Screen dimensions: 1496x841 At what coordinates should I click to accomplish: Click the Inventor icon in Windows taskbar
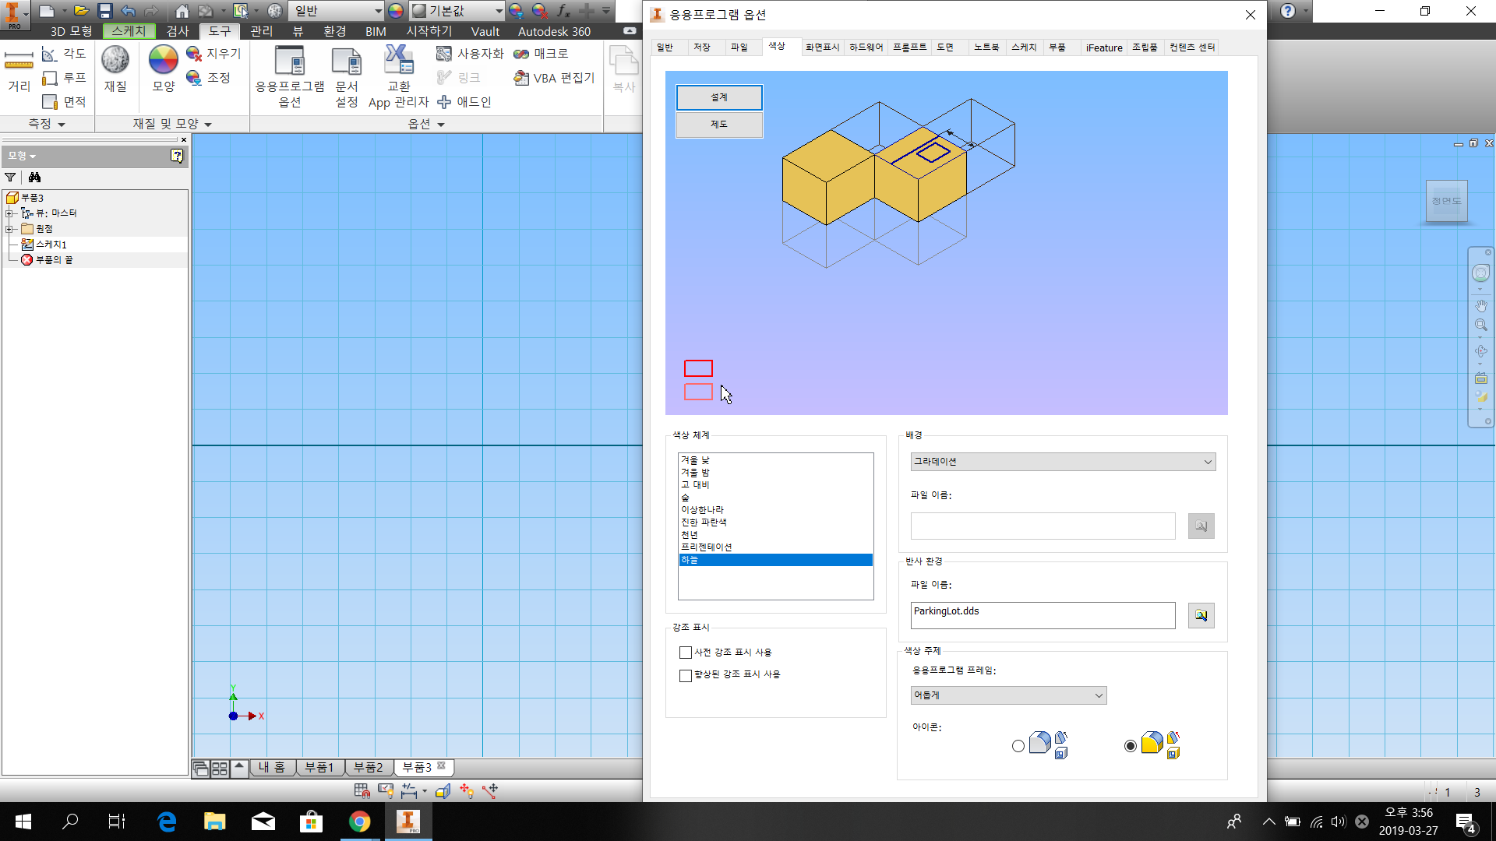[408, 822]
